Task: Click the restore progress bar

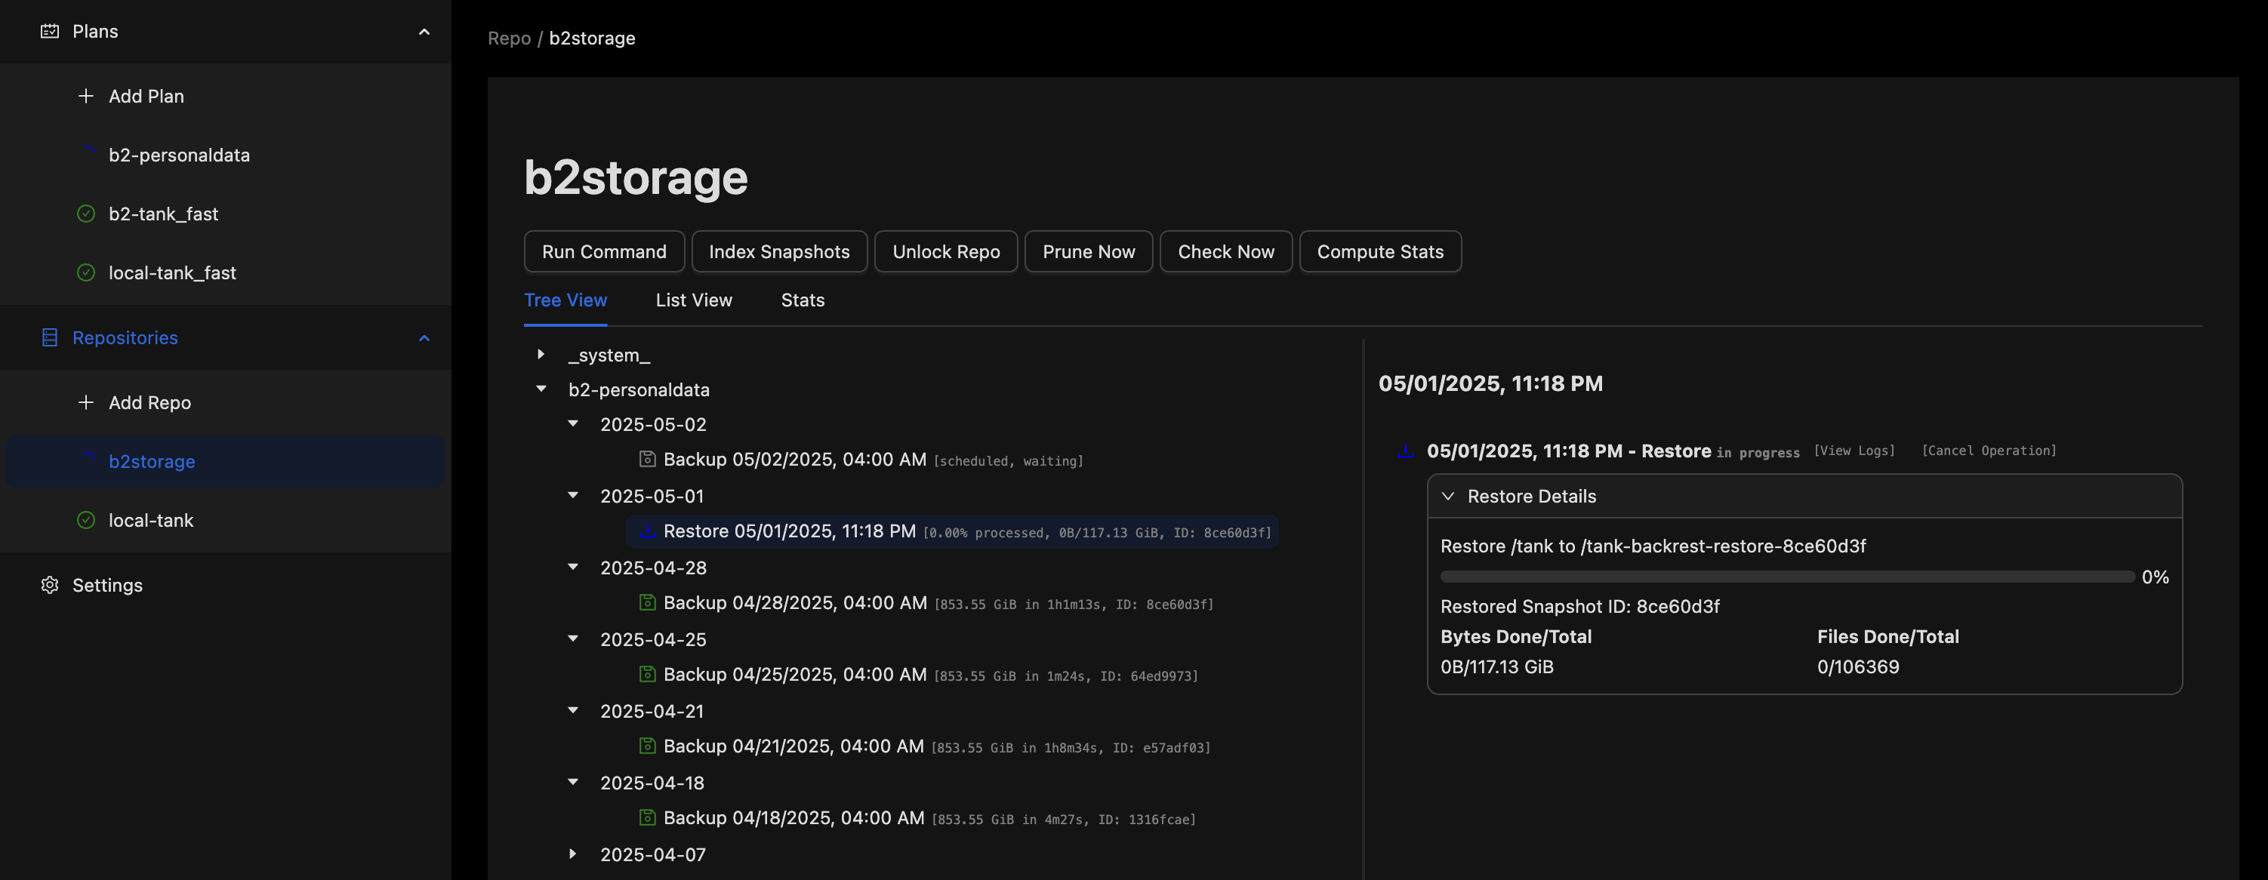Action: 1786,577
